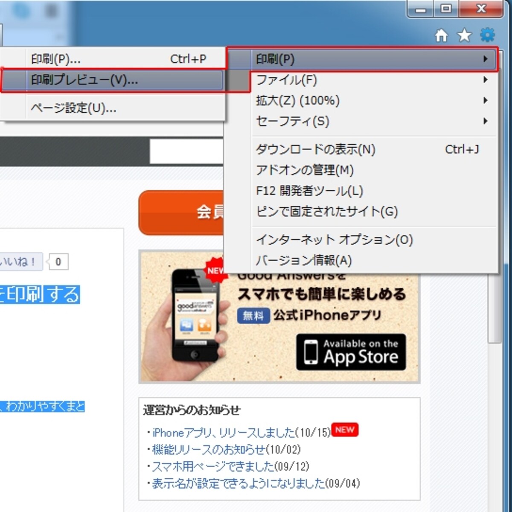The width and height of the screenshot is (512, 512).
Task: Choose 印刷プレビュー(V)... from the print submenu
Action: [113, 80]
